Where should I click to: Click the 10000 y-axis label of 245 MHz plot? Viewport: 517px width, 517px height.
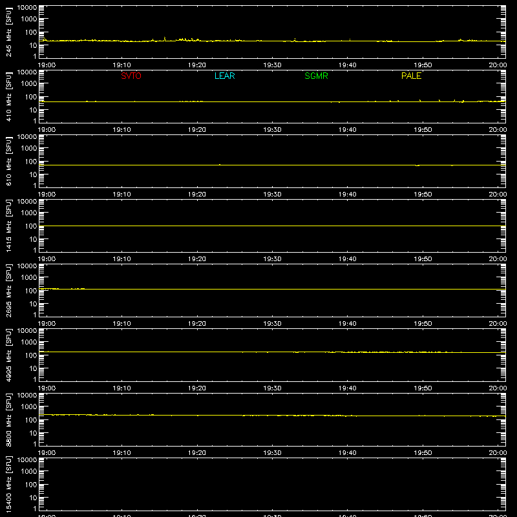point(27,8)
